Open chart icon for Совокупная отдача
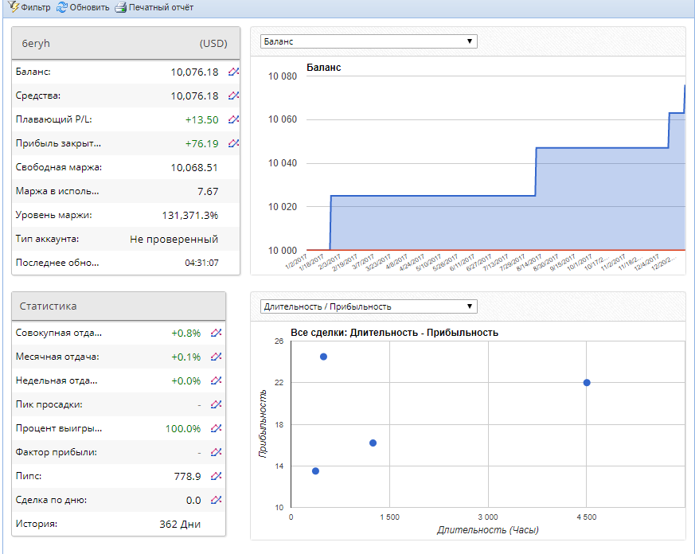 tap(216, 333)
